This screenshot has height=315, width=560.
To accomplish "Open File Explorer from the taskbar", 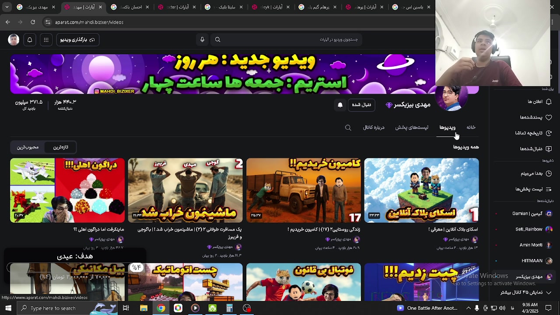I will coord(143,308).
